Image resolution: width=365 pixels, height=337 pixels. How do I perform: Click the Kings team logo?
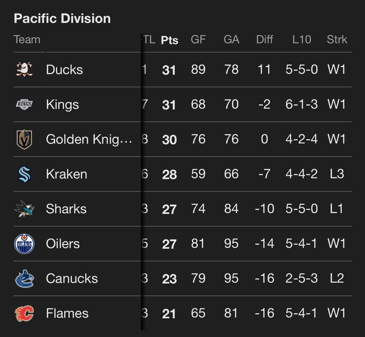(24, 104)
